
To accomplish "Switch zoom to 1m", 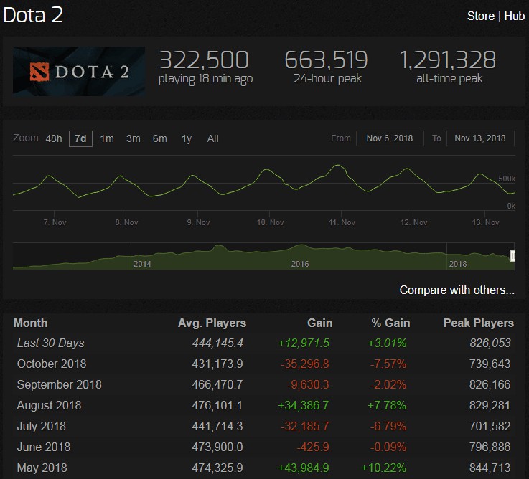I will coord(107,138).
